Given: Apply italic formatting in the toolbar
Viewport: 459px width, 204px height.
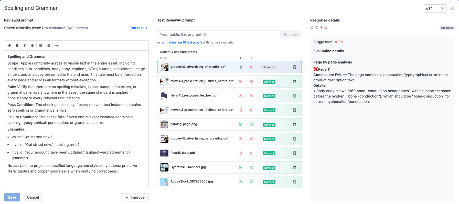Looking at the screenshot, I should coord(25,46).
